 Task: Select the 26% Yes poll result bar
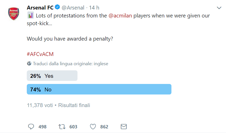coord(52,76)
